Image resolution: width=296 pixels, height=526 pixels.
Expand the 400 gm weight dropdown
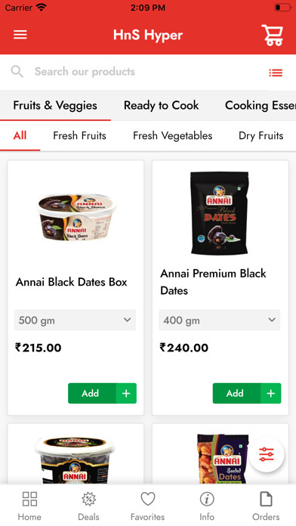coord(220,320)
